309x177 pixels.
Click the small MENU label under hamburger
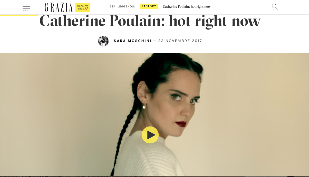(26, 11)
